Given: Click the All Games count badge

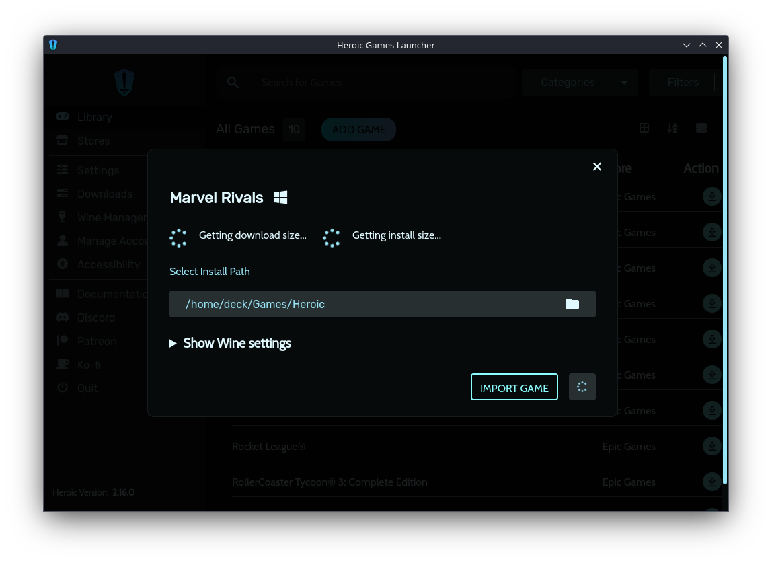Looking at the screenshot, I should 294,130.
